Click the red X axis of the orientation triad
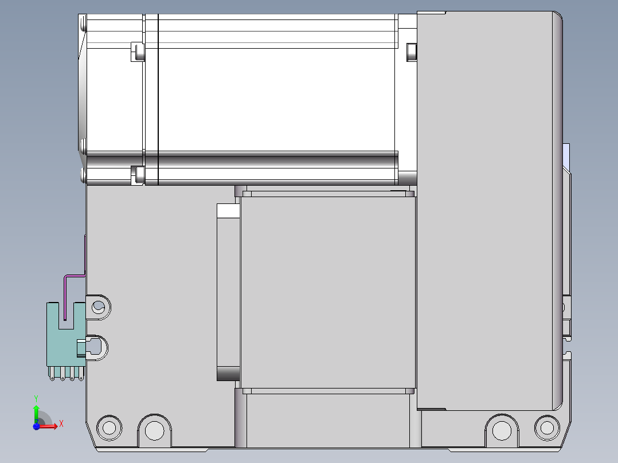The image size is (618, 463). pyautogui.click(x=49, y=426)
